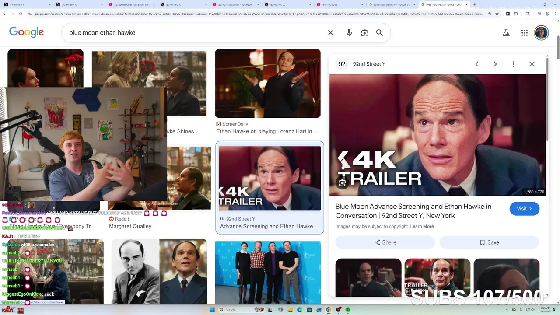560x315 pixels.
Task: Search inside image with lens icon on preview
Action: 342,183
